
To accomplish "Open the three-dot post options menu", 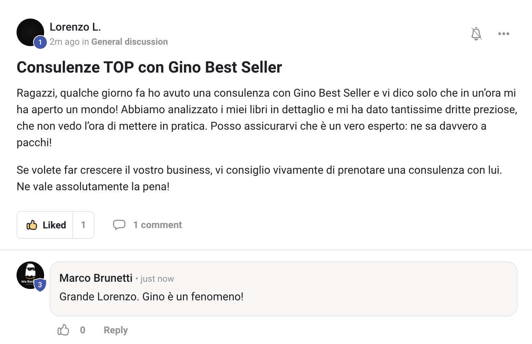I will 503,34.
